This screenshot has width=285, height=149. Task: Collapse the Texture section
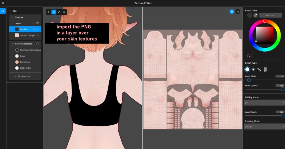[13, 17]
